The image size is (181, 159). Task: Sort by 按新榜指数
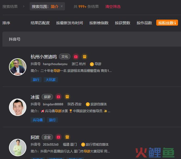click(x=99, y=23)
